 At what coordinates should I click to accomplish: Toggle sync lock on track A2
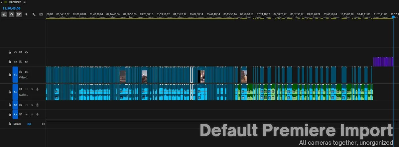click(x=21, y=105)
